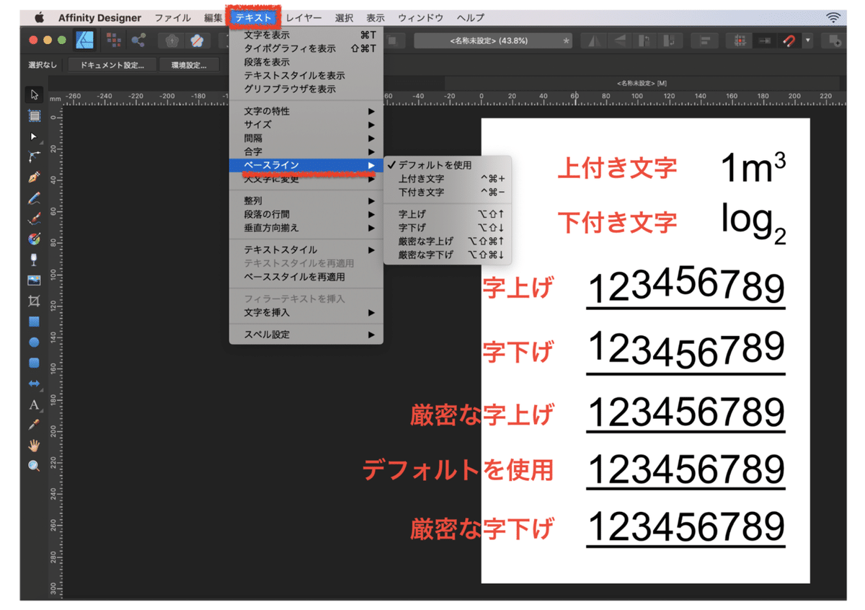
Task: Open ドキュメント設定 with its button
Action: point(112,64)
